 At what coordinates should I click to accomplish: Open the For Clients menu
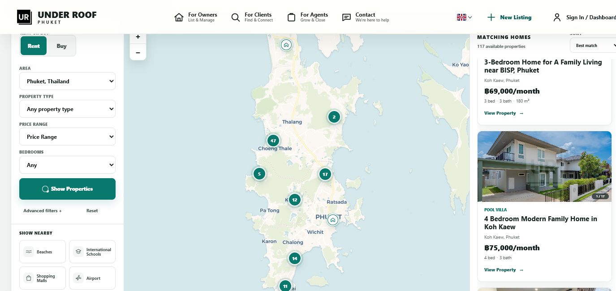click(x=252, y=17)
